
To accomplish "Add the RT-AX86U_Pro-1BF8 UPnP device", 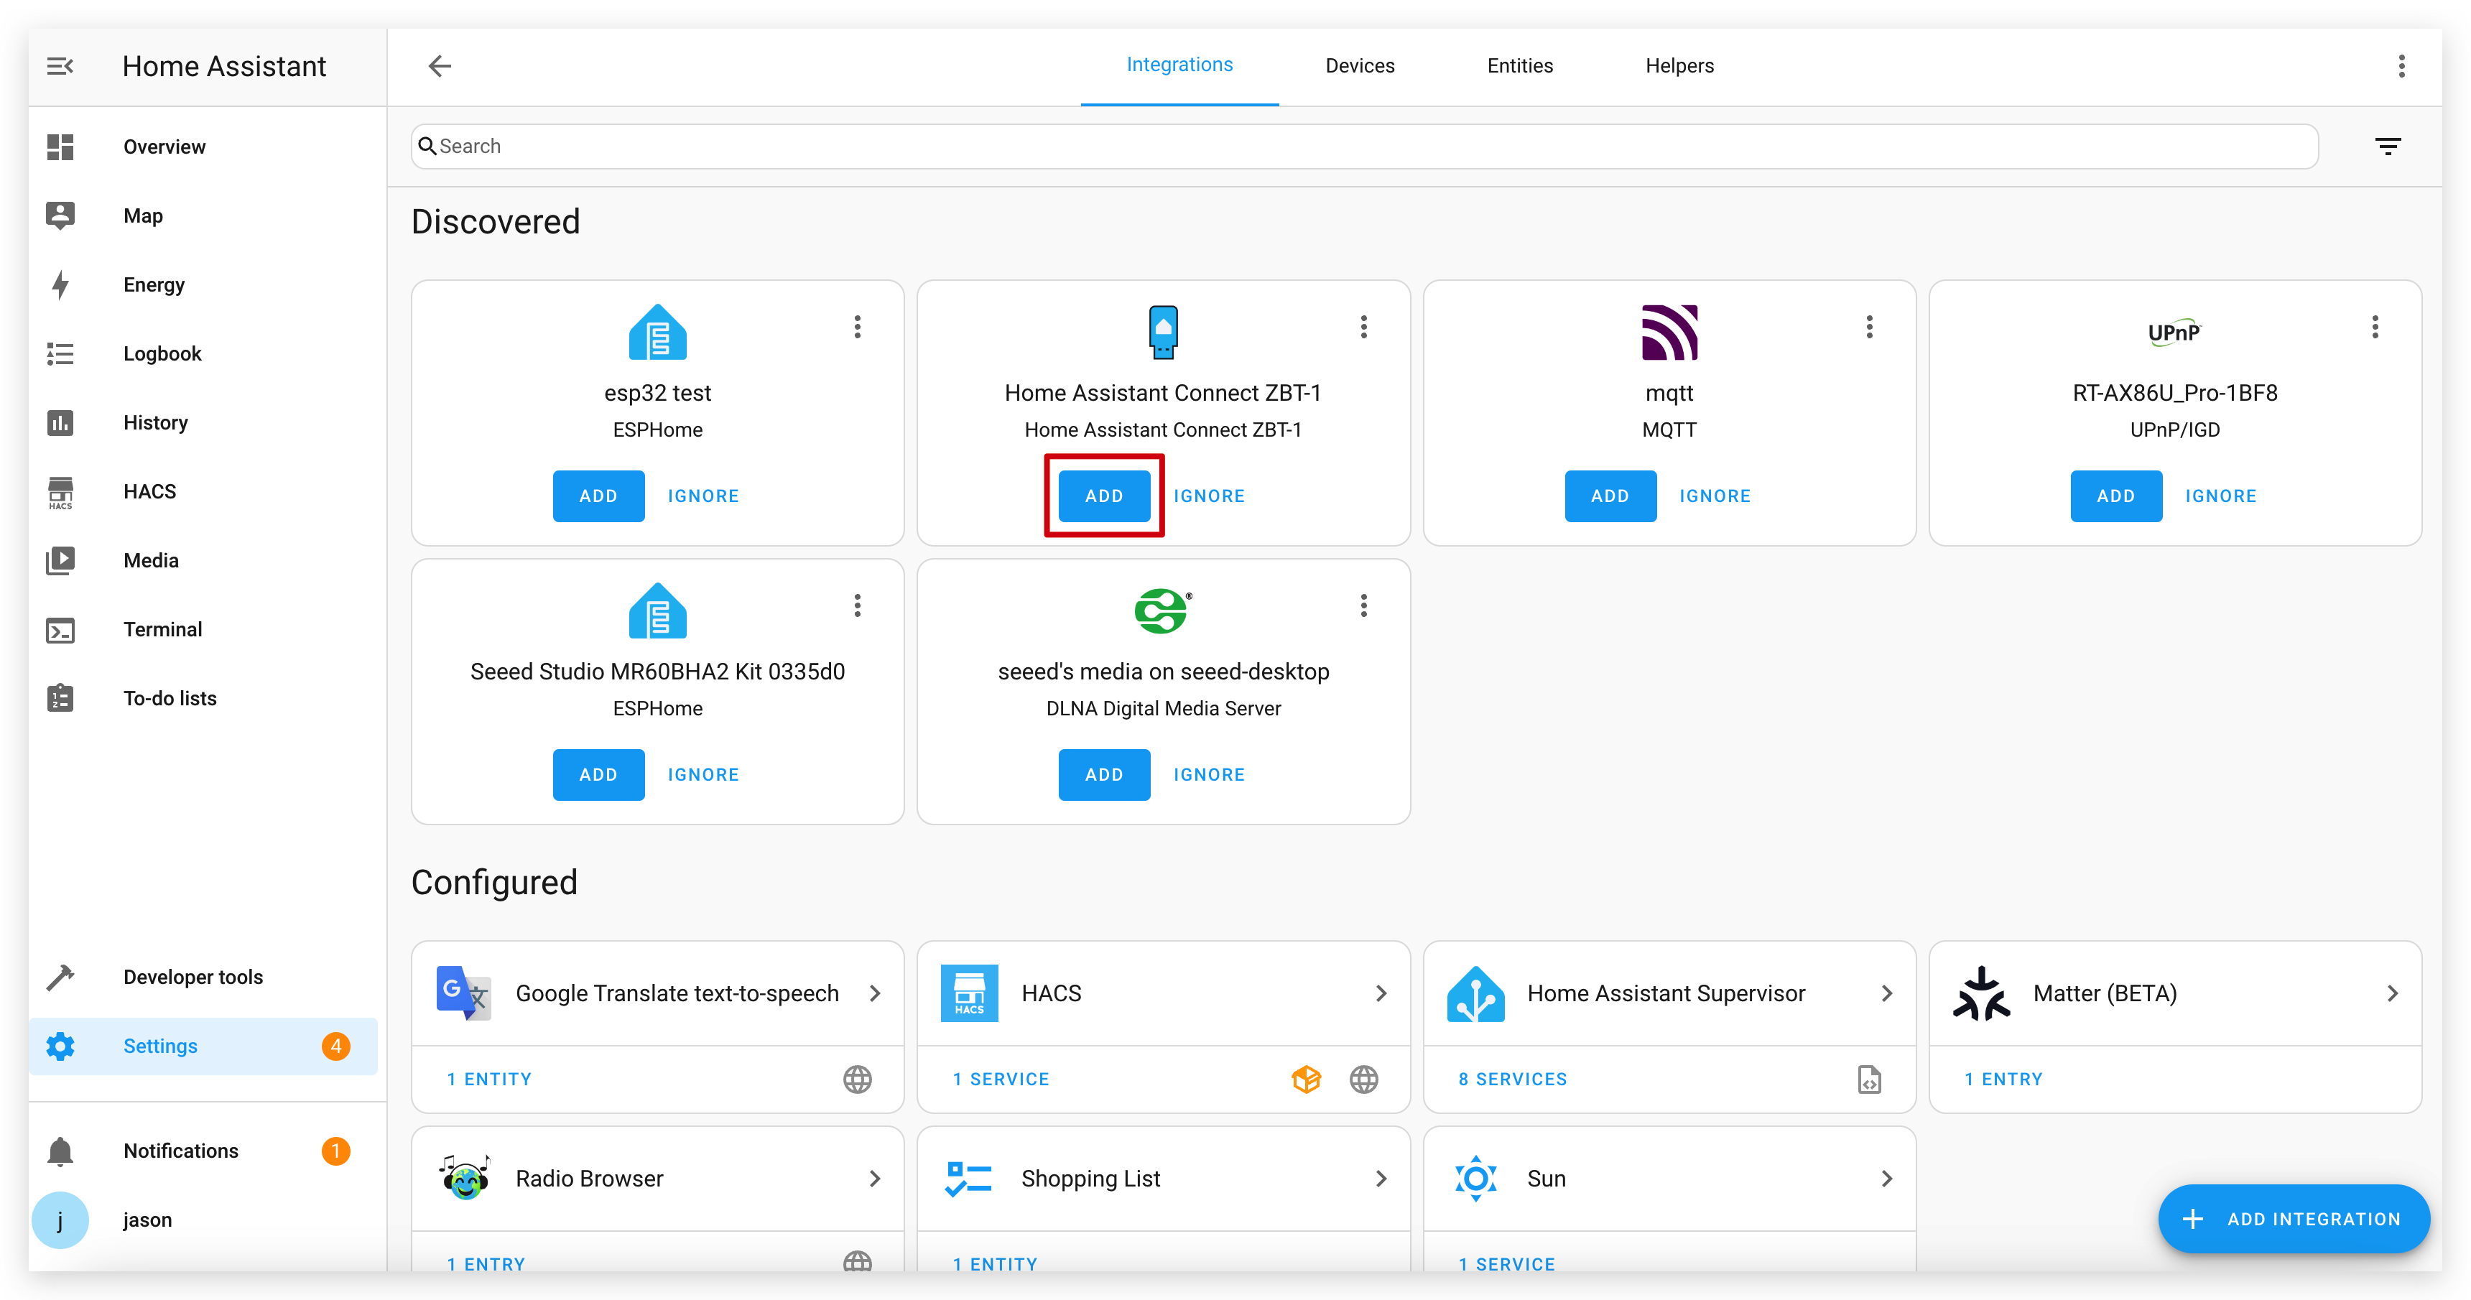I will pyautogui.click(x=2115, y=496).
